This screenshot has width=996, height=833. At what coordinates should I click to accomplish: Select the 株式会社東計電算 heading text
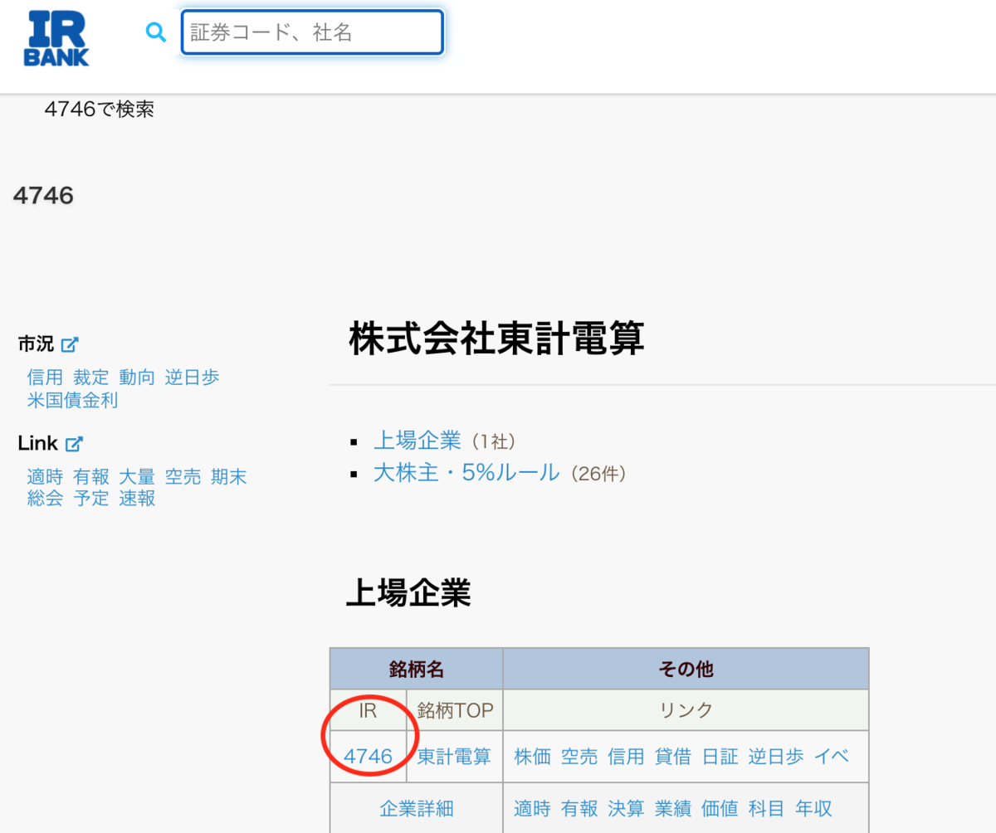point(496,340)
